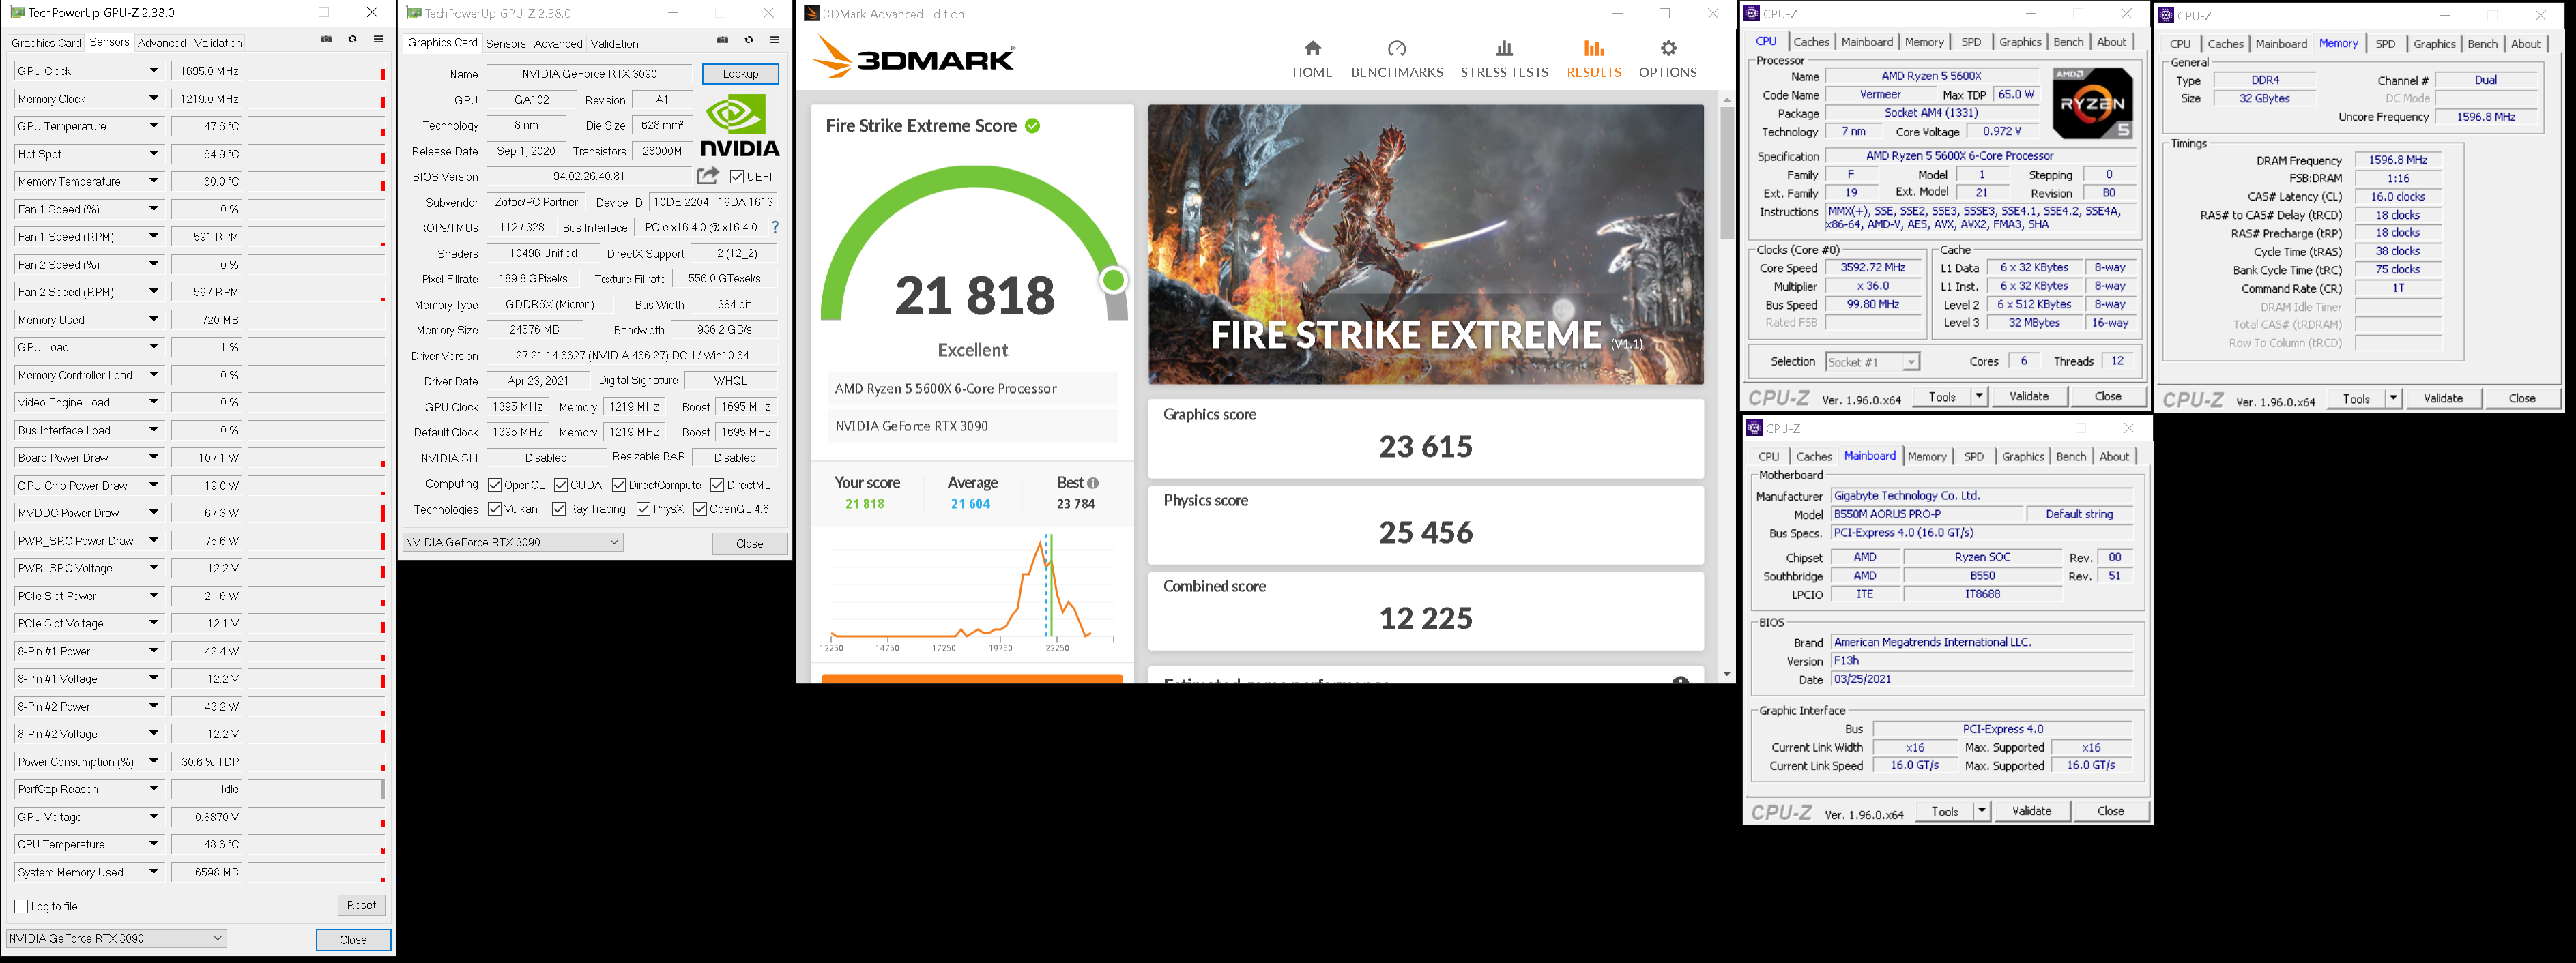The width and height of the screenshot is (2576, 963).
Task: Click the scroll down arrow in 3DMark
Action: coord(1727,675)
